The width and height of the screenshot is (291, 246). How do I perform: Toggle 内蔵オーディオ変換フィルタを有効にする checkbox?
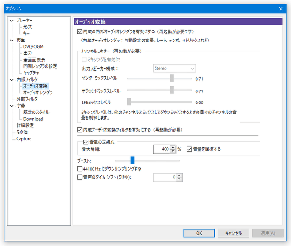pos(80,130)
